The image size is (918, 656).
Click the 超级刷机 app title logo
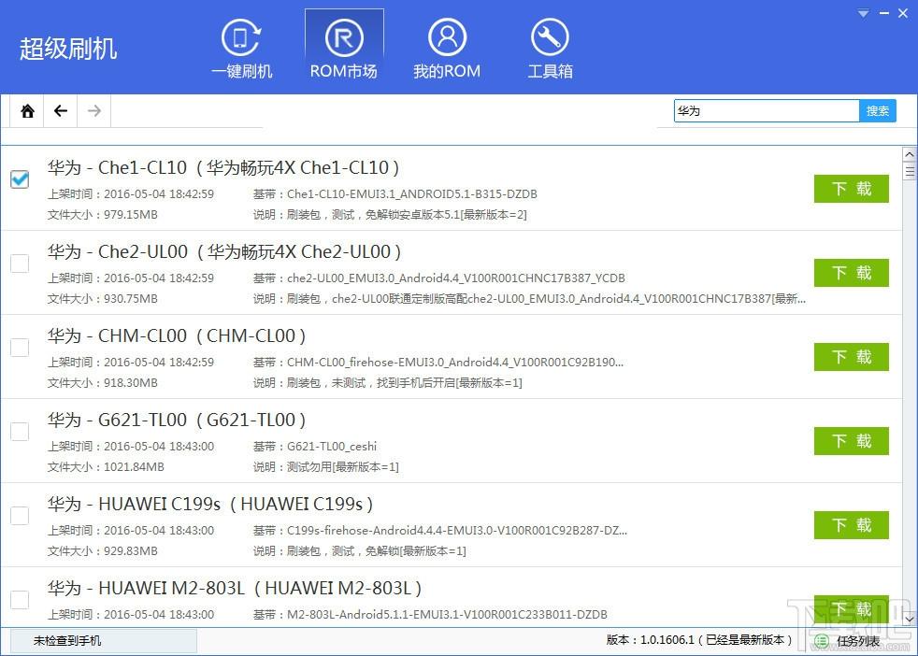[x=68, y=49]
